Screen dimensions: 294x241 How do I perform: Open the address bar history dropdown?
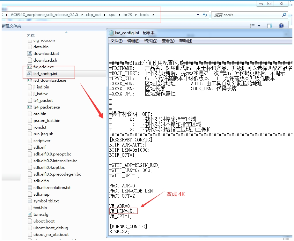click(x=198, y=15)
